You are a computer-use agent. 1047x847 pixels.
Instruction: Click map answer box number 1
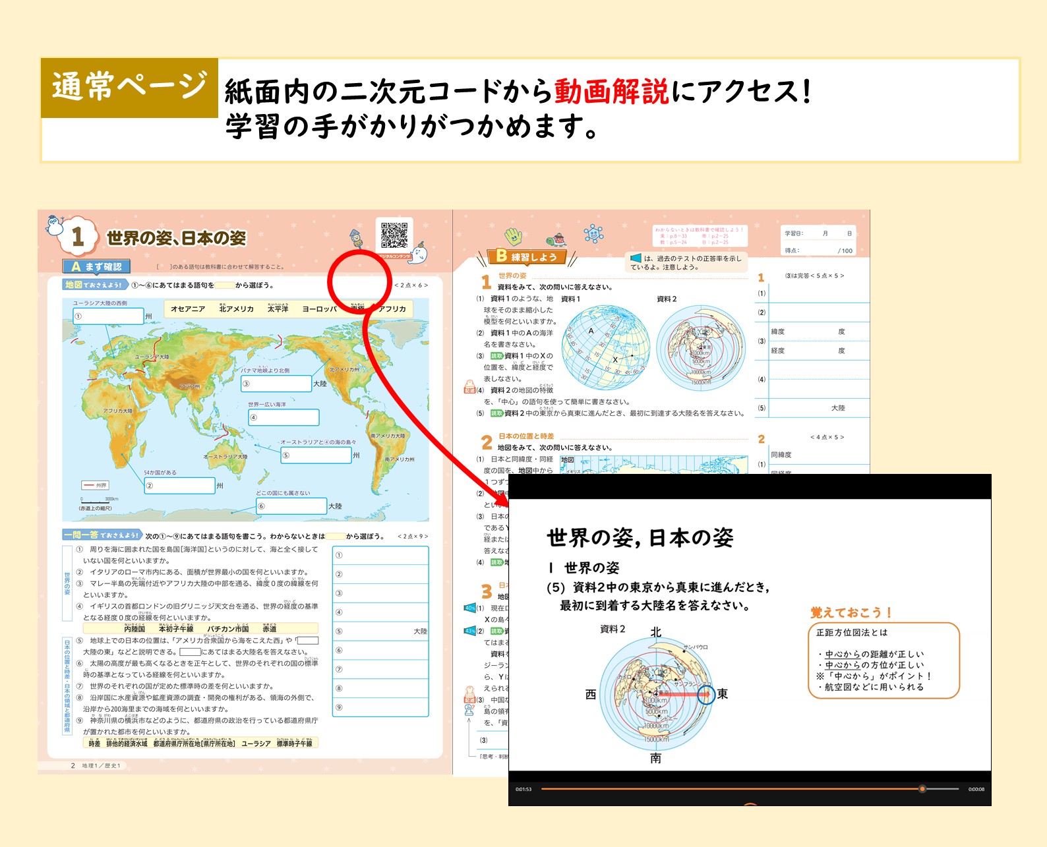pyautogui.click(x=107, y=316)
